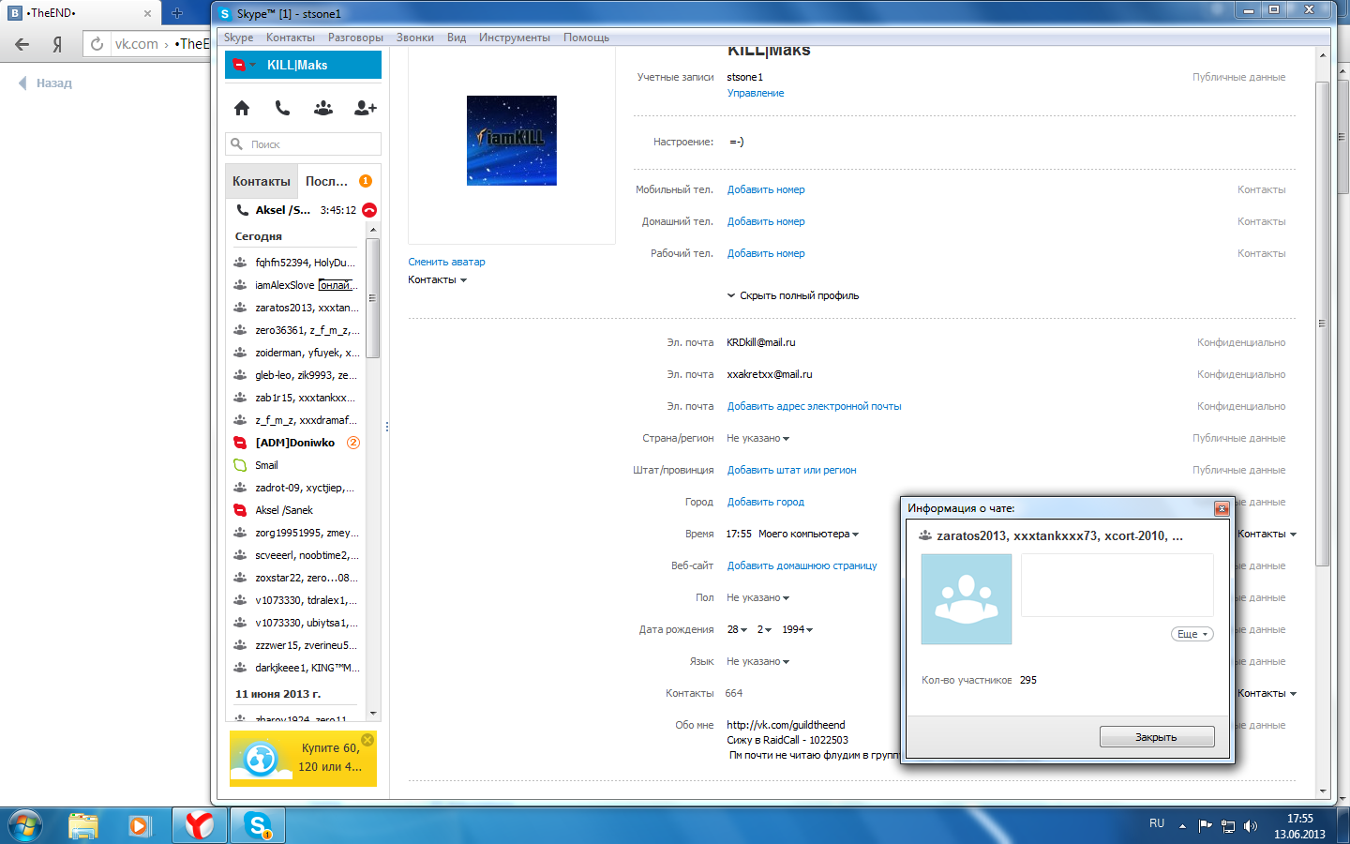Image resolution: width=1350 pixels, height=844 pixels.
Task: Open volume control in system tray
Action: pyautogui.click(x=1250, y=826)
